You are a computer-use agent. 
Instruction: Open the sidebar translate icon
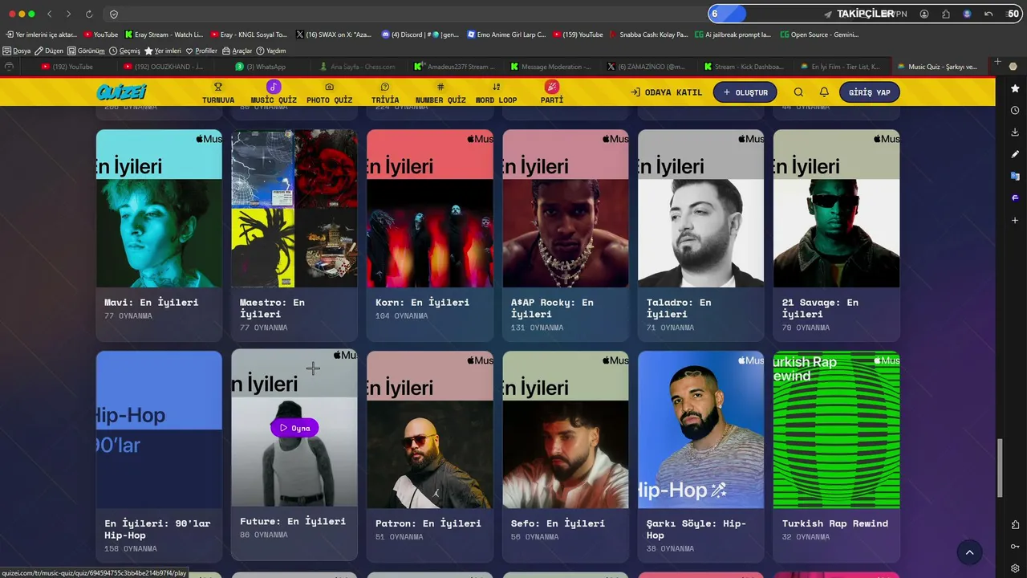(1015, 176)
